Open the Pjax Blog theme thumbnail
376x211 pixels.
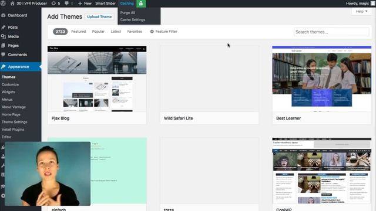[x=97, y=79]
